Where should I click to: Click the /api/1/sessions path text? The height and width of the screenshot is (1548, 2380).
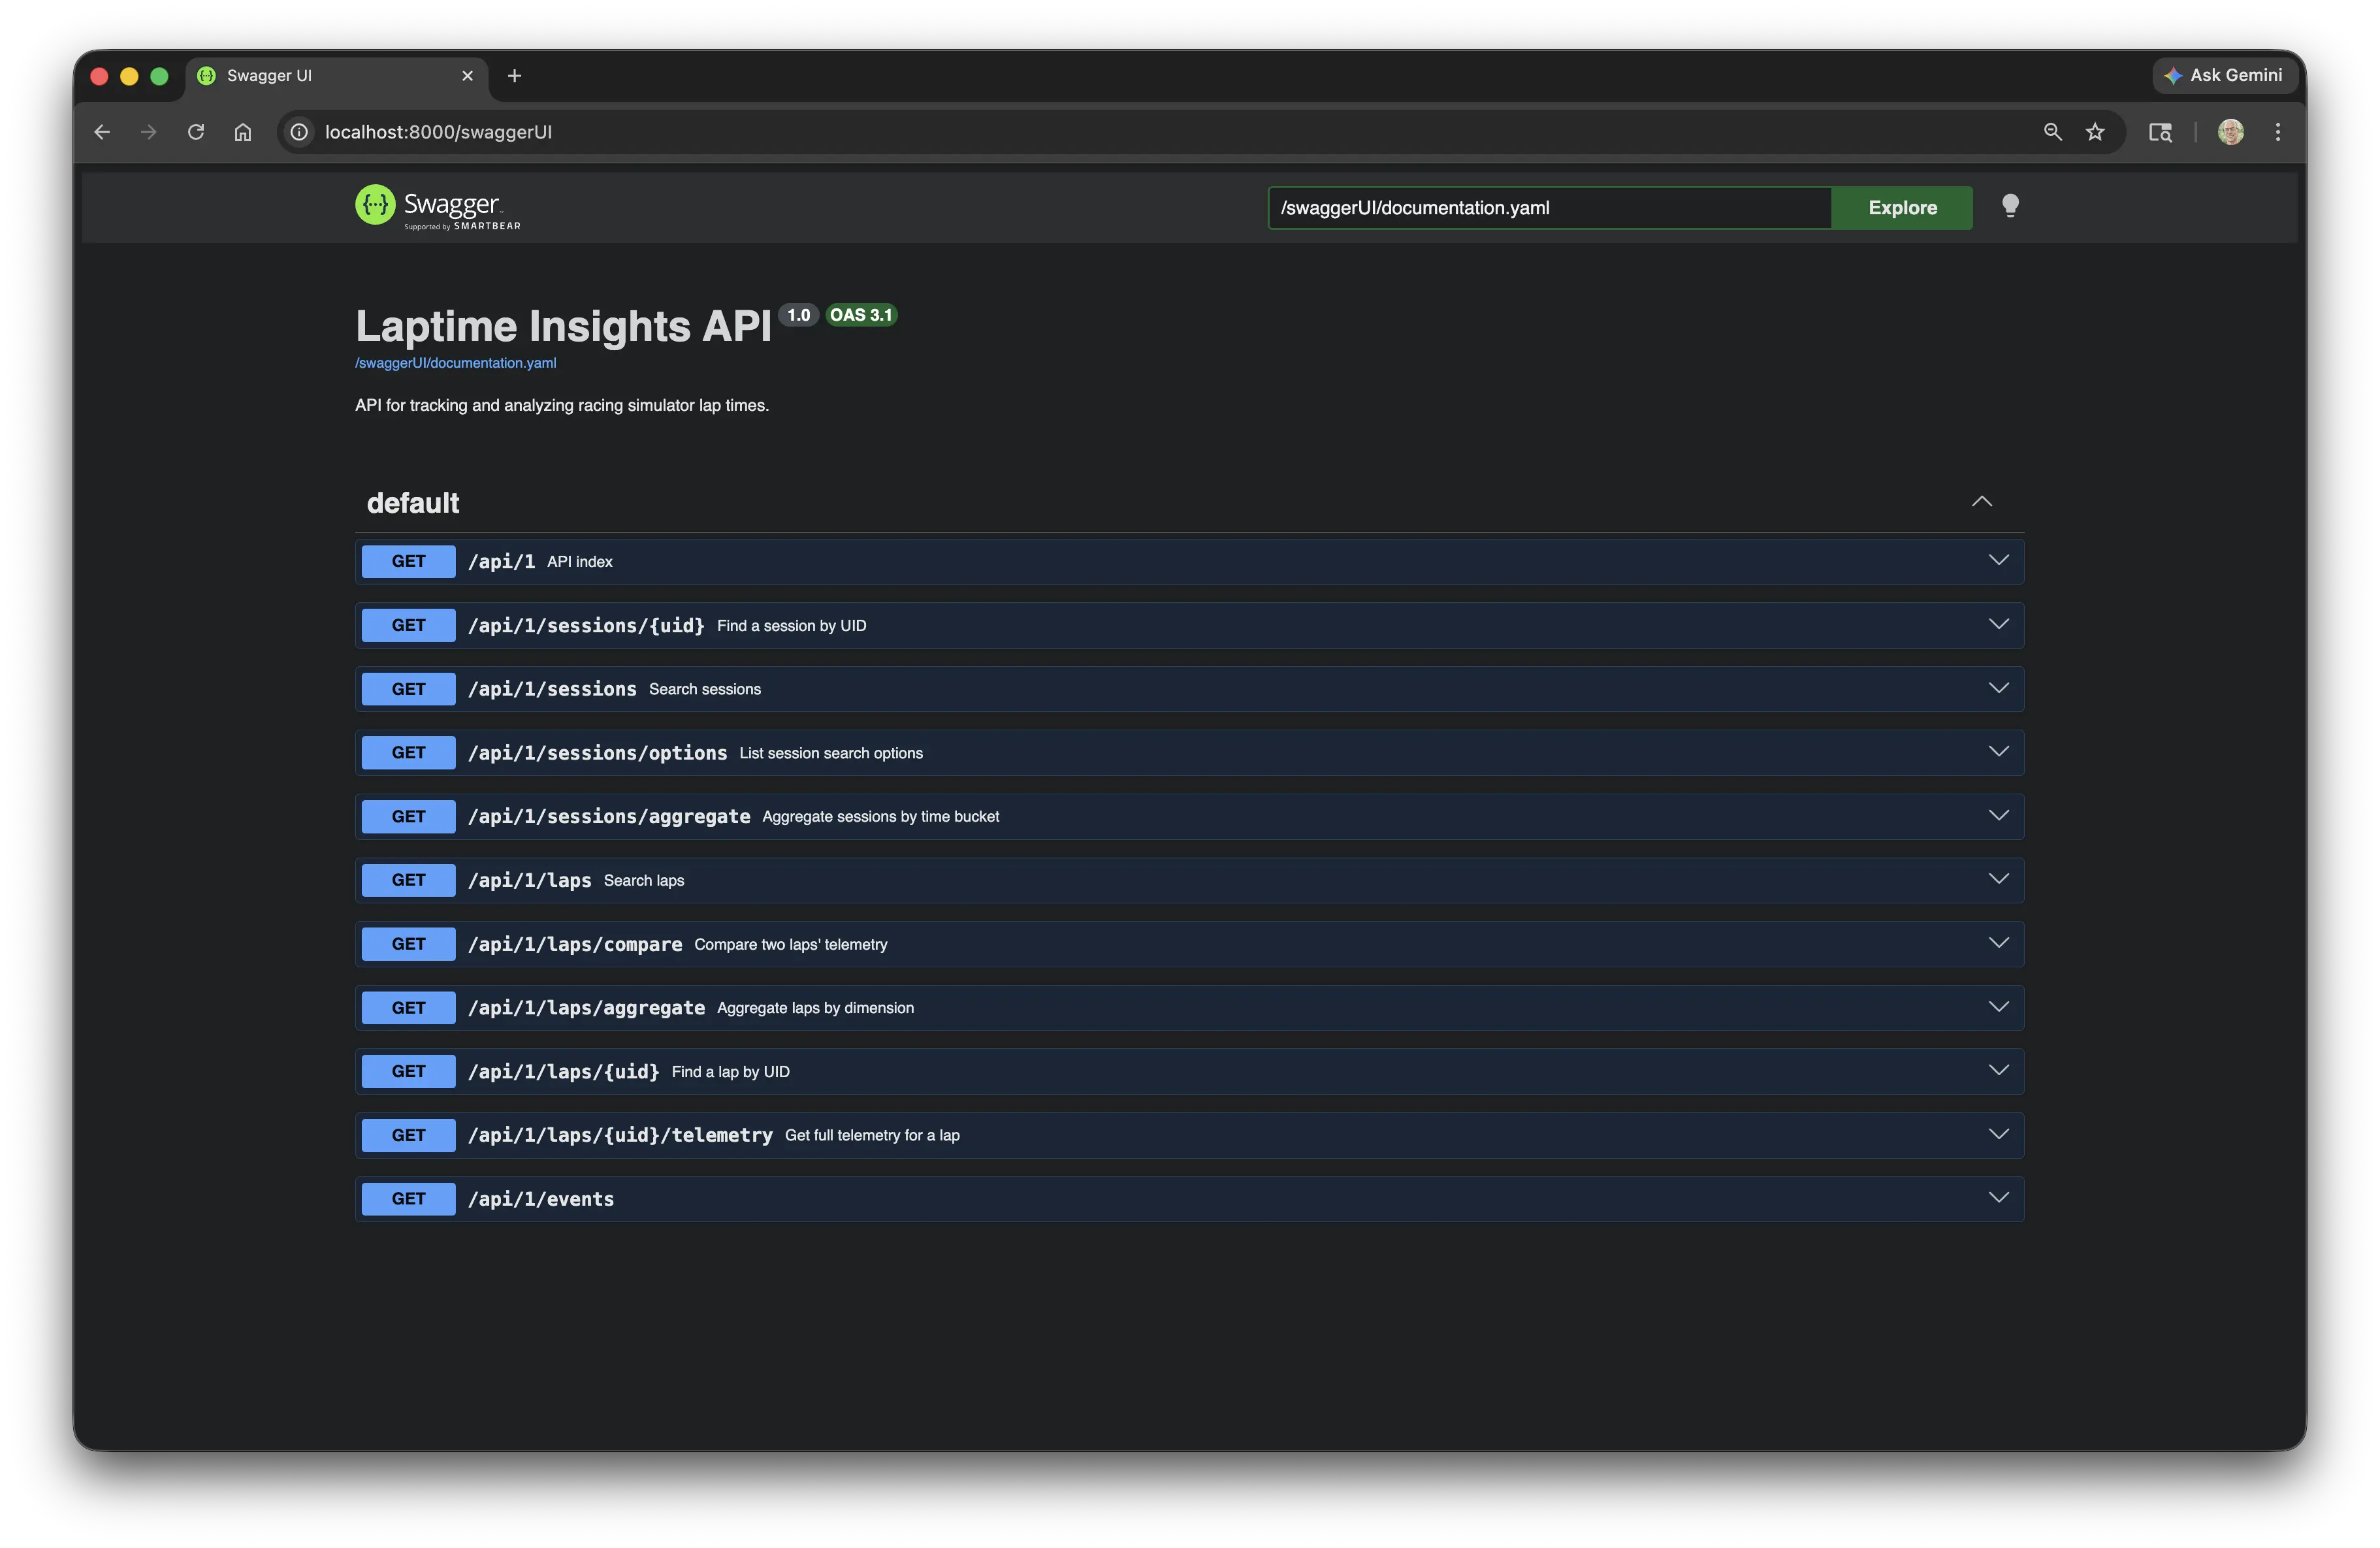coord(552,689)
